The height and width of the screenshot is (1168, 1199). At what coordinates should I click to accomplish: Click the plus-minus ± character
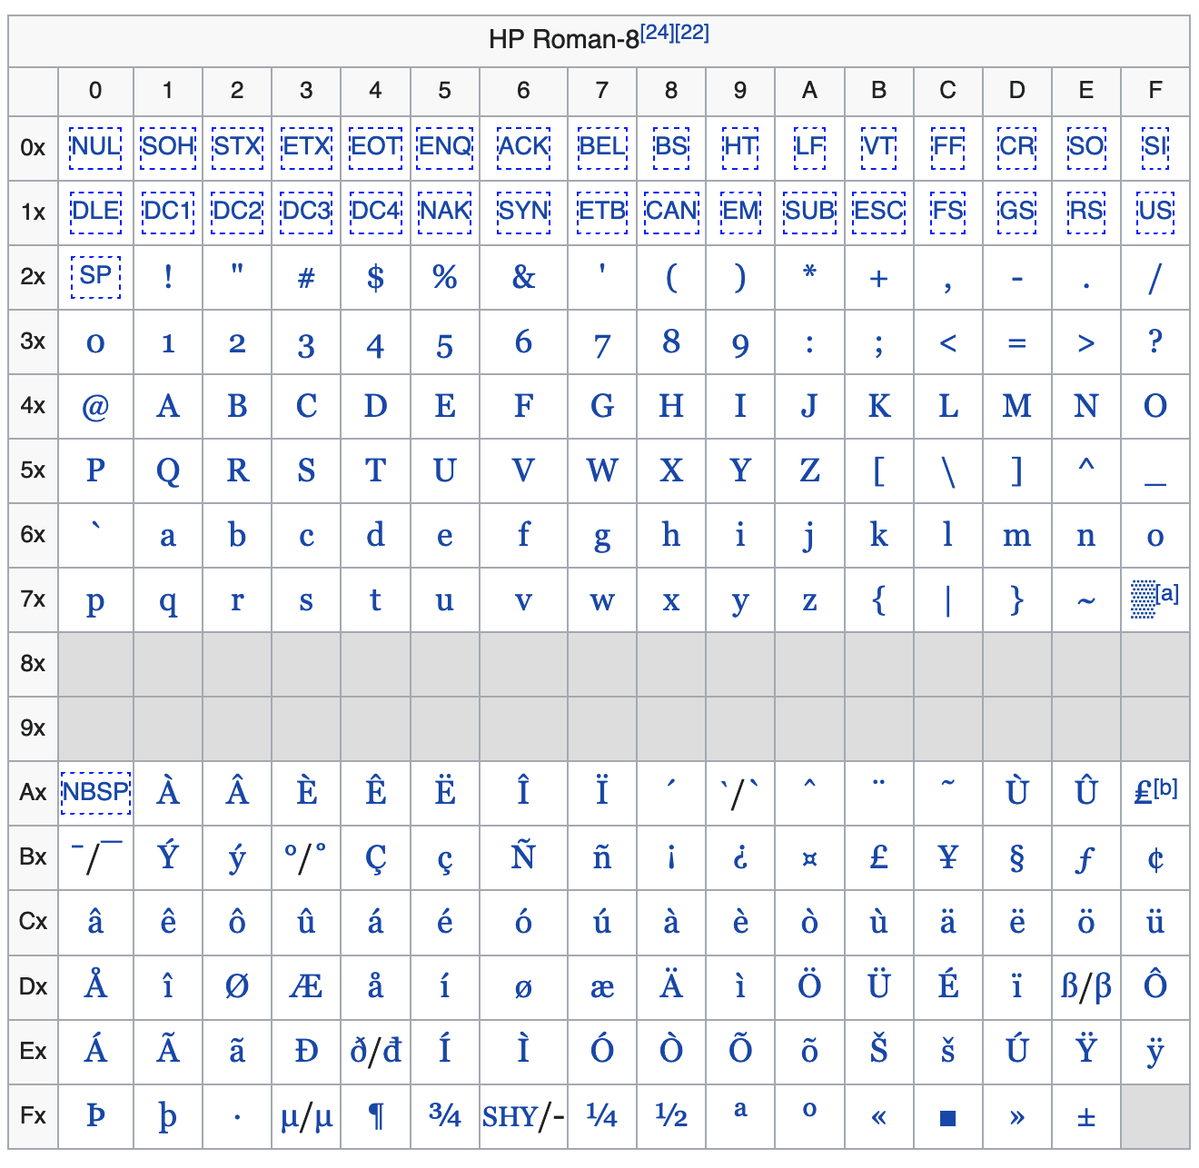(x=1085, y=1117)
